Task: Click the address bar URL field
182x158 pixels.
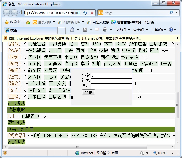Action: (x=49, y=13)
